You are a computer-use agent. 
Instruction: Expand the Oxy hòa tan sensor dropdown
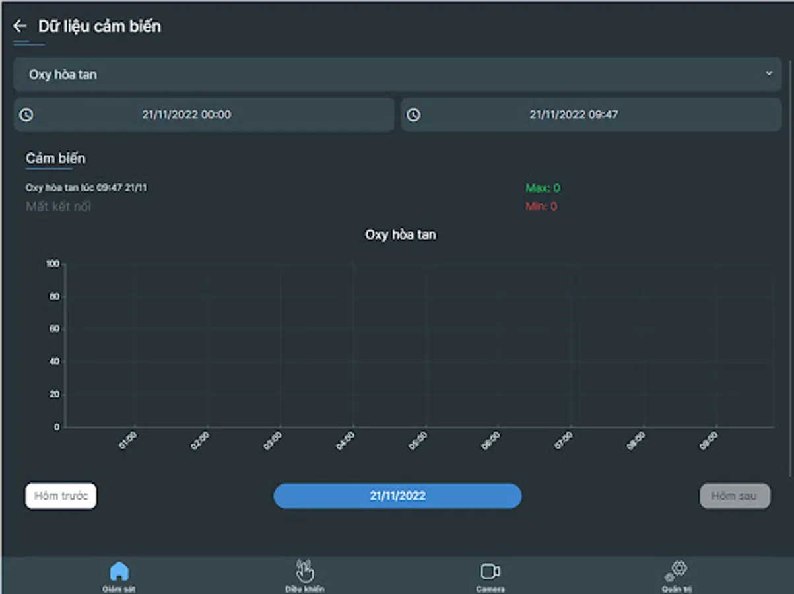point(397,75)
